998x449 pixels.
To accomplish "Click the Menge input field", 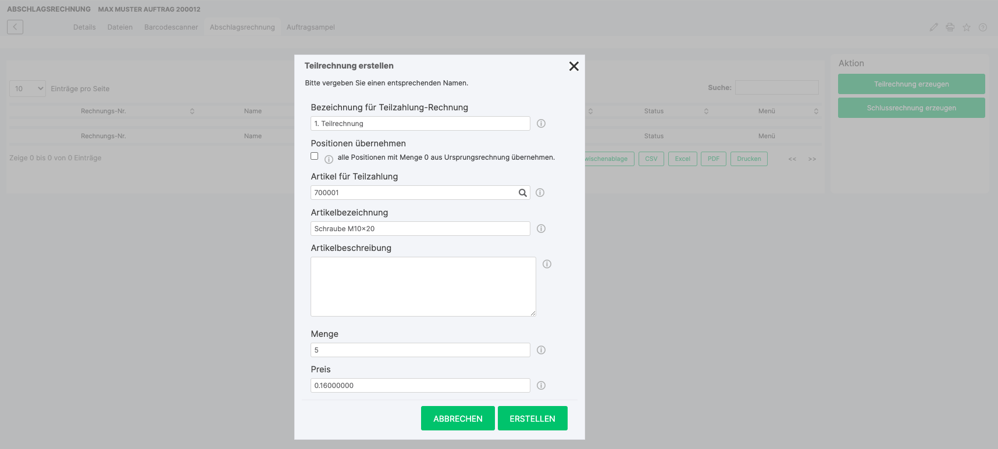I will point(420,350).
